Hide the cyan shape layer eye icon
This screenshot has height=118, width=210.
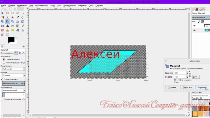point(194,30)
